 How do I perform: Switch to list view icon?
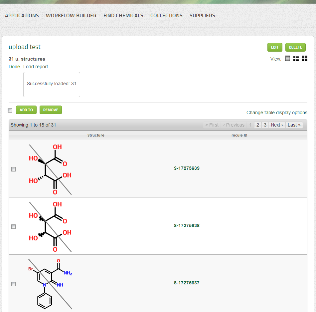(x=296, y=59)
